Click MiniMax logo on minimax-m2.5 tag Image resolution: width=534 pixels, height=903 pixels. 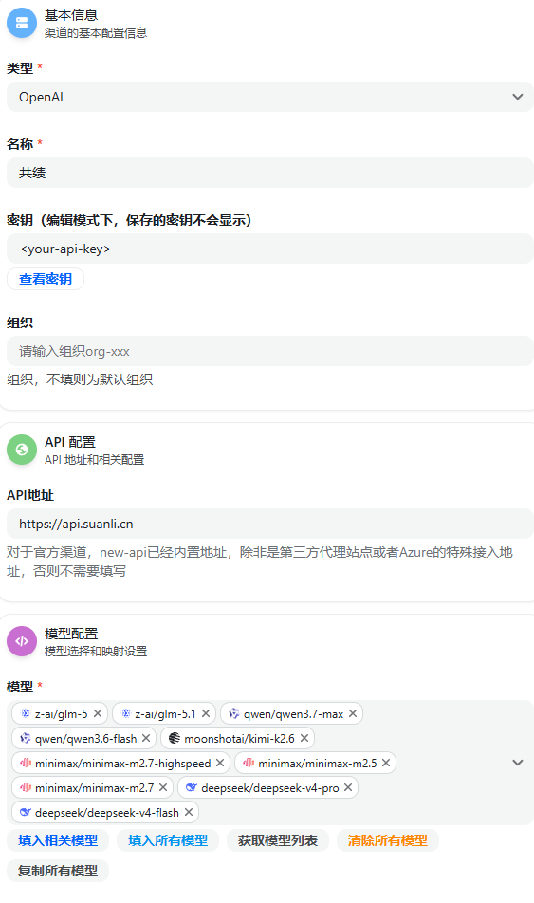249,763
